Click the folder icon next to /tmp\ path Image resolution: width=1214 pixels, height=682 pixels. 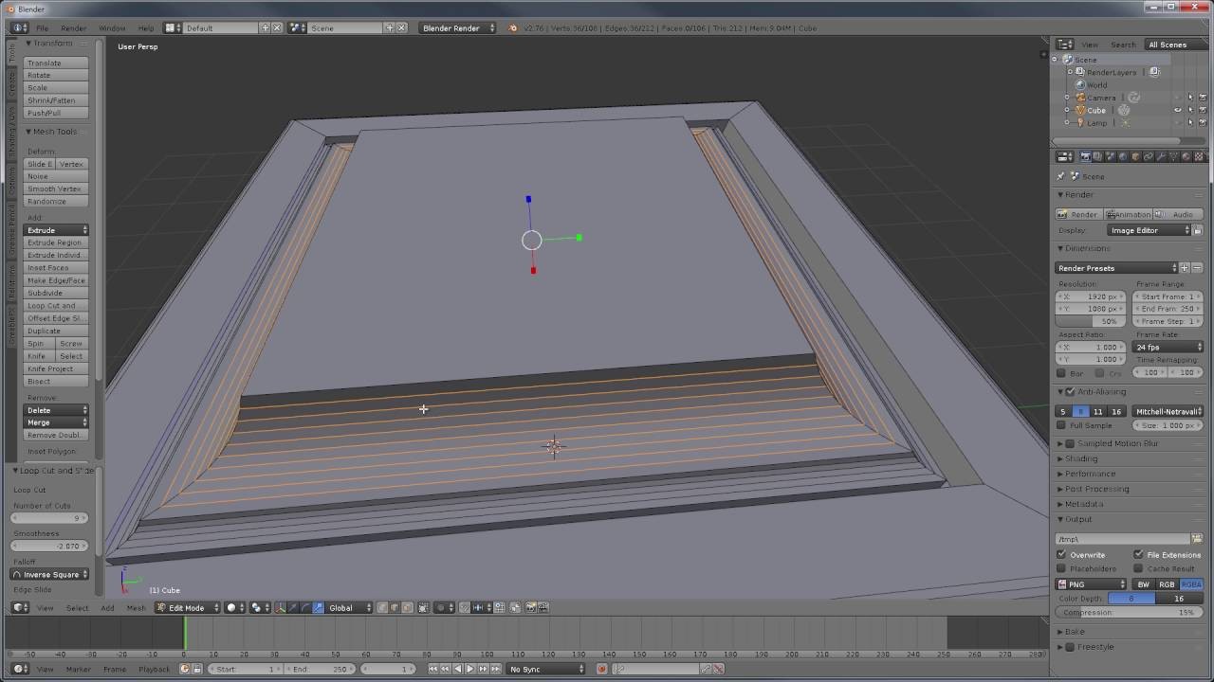[1197, 538]
